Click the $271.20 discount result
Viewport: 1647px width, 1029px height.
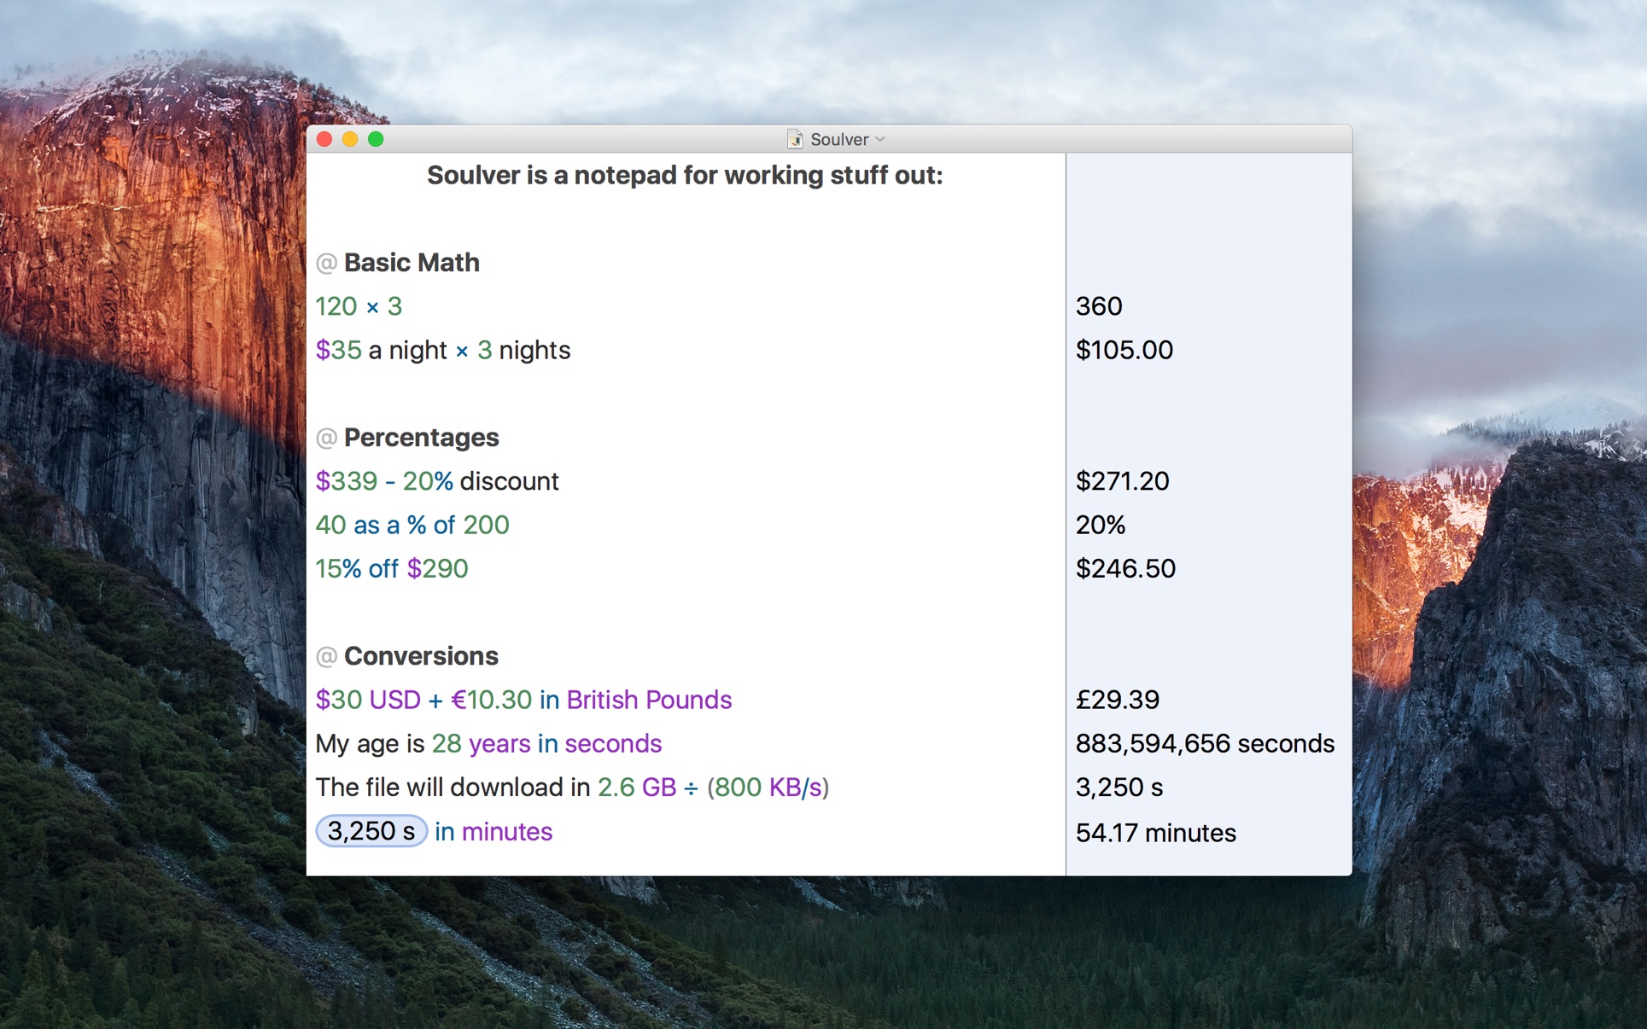(1122, 481)
